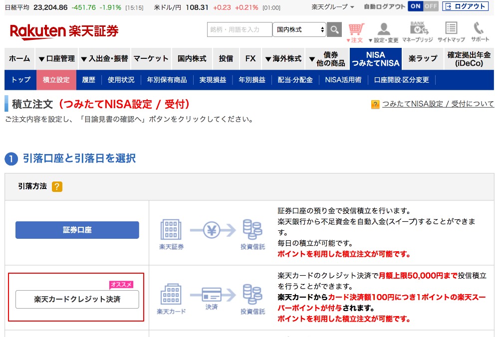Open the FX tab
The height and width of the screenshot is (337, 499).
click(250, 59)
